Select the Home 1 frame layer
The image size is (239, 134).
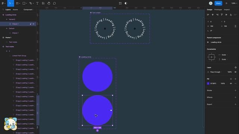point(8,38)
